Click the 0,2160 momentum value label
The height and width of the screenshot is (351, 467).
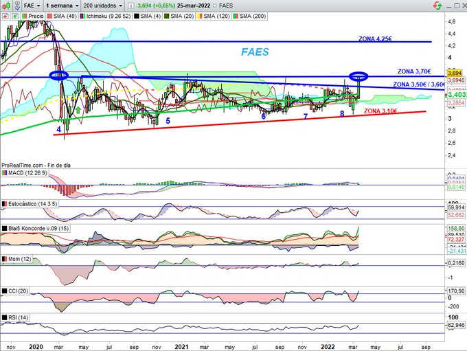coord(456,263)
